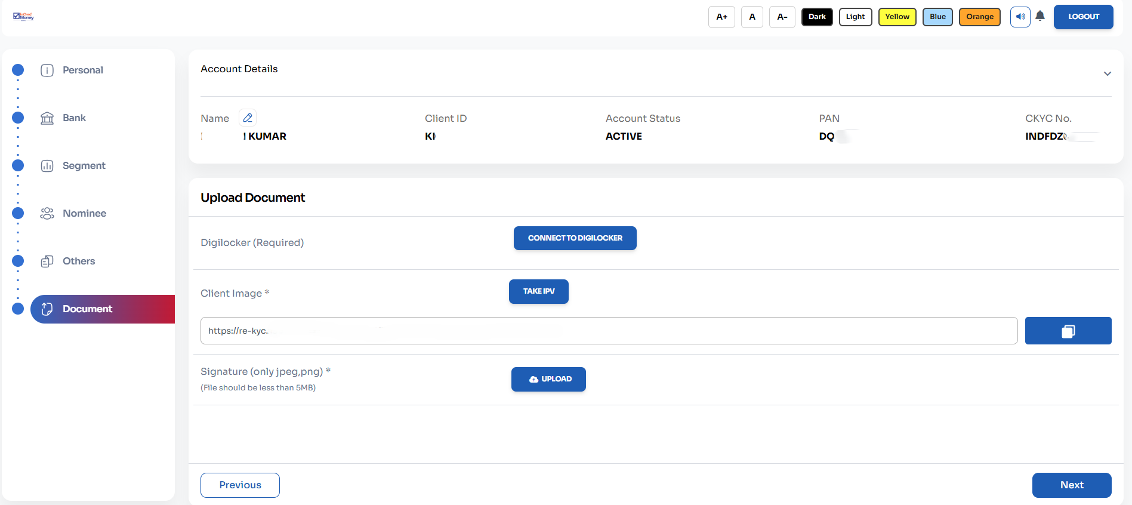Click CONNECT TO DIGILOCKER button

point(575,238)
